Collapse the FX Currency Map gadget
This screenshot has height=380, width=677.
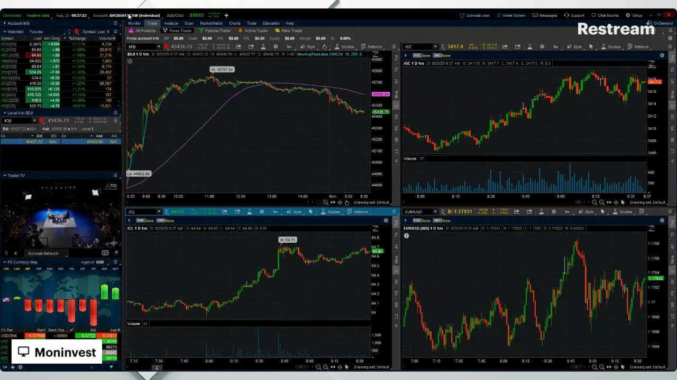pyautogui.click(x=4, y=262)
